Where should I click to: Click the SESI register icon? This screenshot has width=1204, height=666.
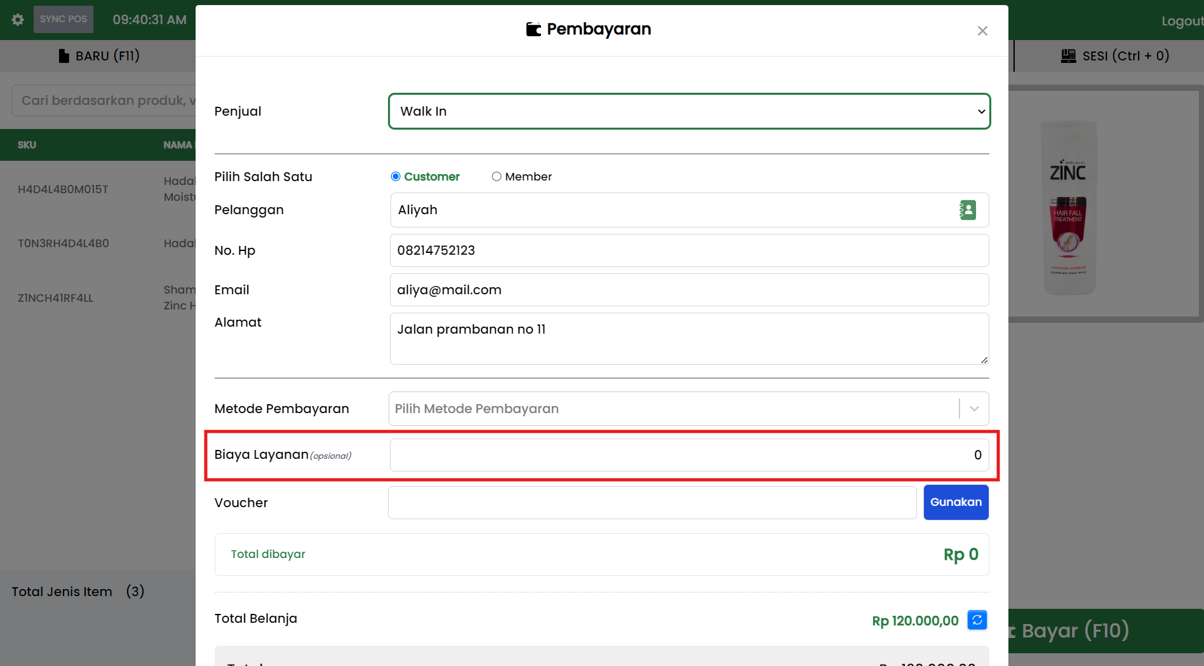click(x=1068, y=56)
